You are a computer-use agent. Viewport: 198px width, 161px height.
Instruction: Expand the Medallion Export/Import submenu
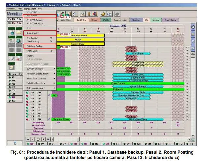click(x=40, y=74)
